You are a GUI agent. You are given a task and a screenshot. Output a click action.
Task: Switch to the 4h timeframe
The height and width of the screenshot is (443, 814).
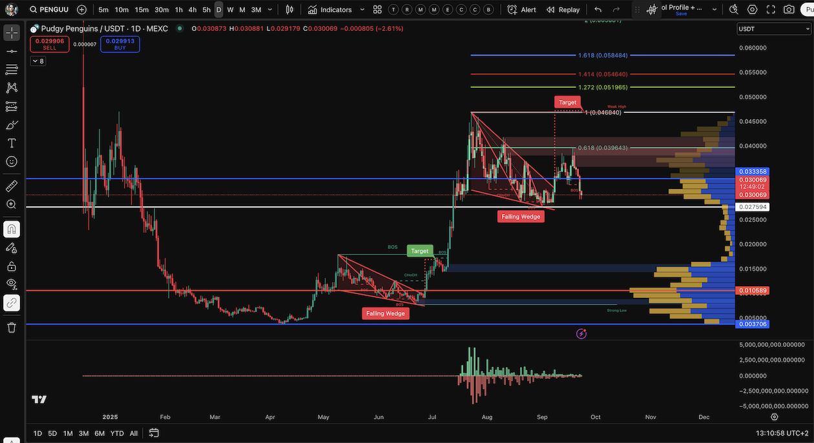pyautogui.click(x=193, y=10)
